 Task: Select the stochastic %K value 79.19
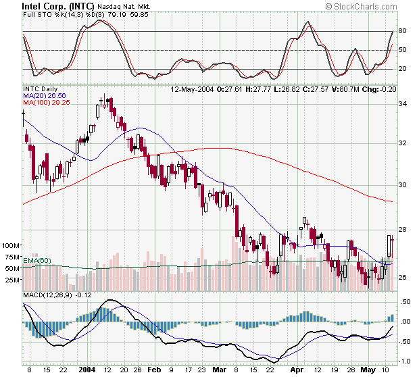point(117,14)
